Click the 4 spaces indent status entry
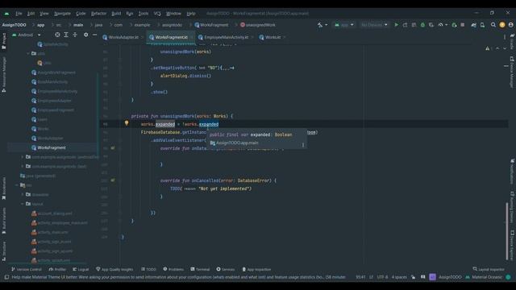Image resolution: width=516 pixels, height=290 pixels. 399,277
